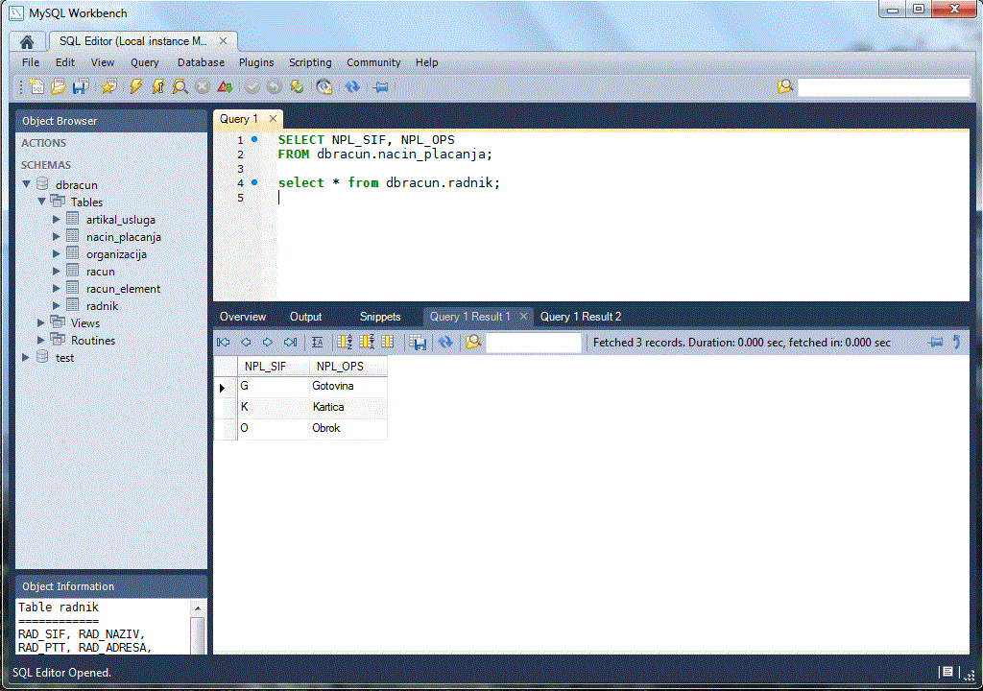Switch to Query 1 Result 2 tab
Viewport: 983px width, 691px height.
[581, 317]
